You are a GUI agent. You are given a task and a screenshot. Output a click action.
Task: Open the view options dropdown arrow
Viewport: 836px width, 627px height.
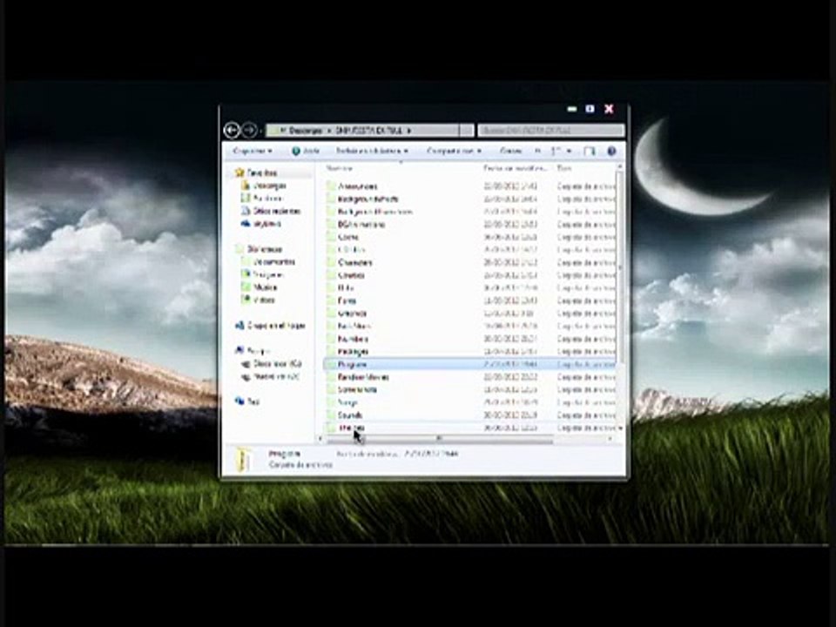coord(570,152)
